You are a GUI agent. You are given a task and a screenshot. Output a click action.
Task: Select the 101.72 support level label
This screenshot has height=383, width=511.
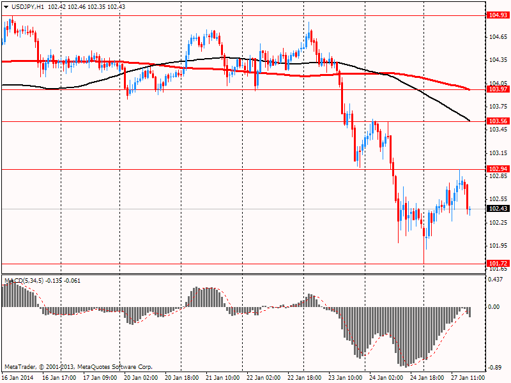[498, 263]
